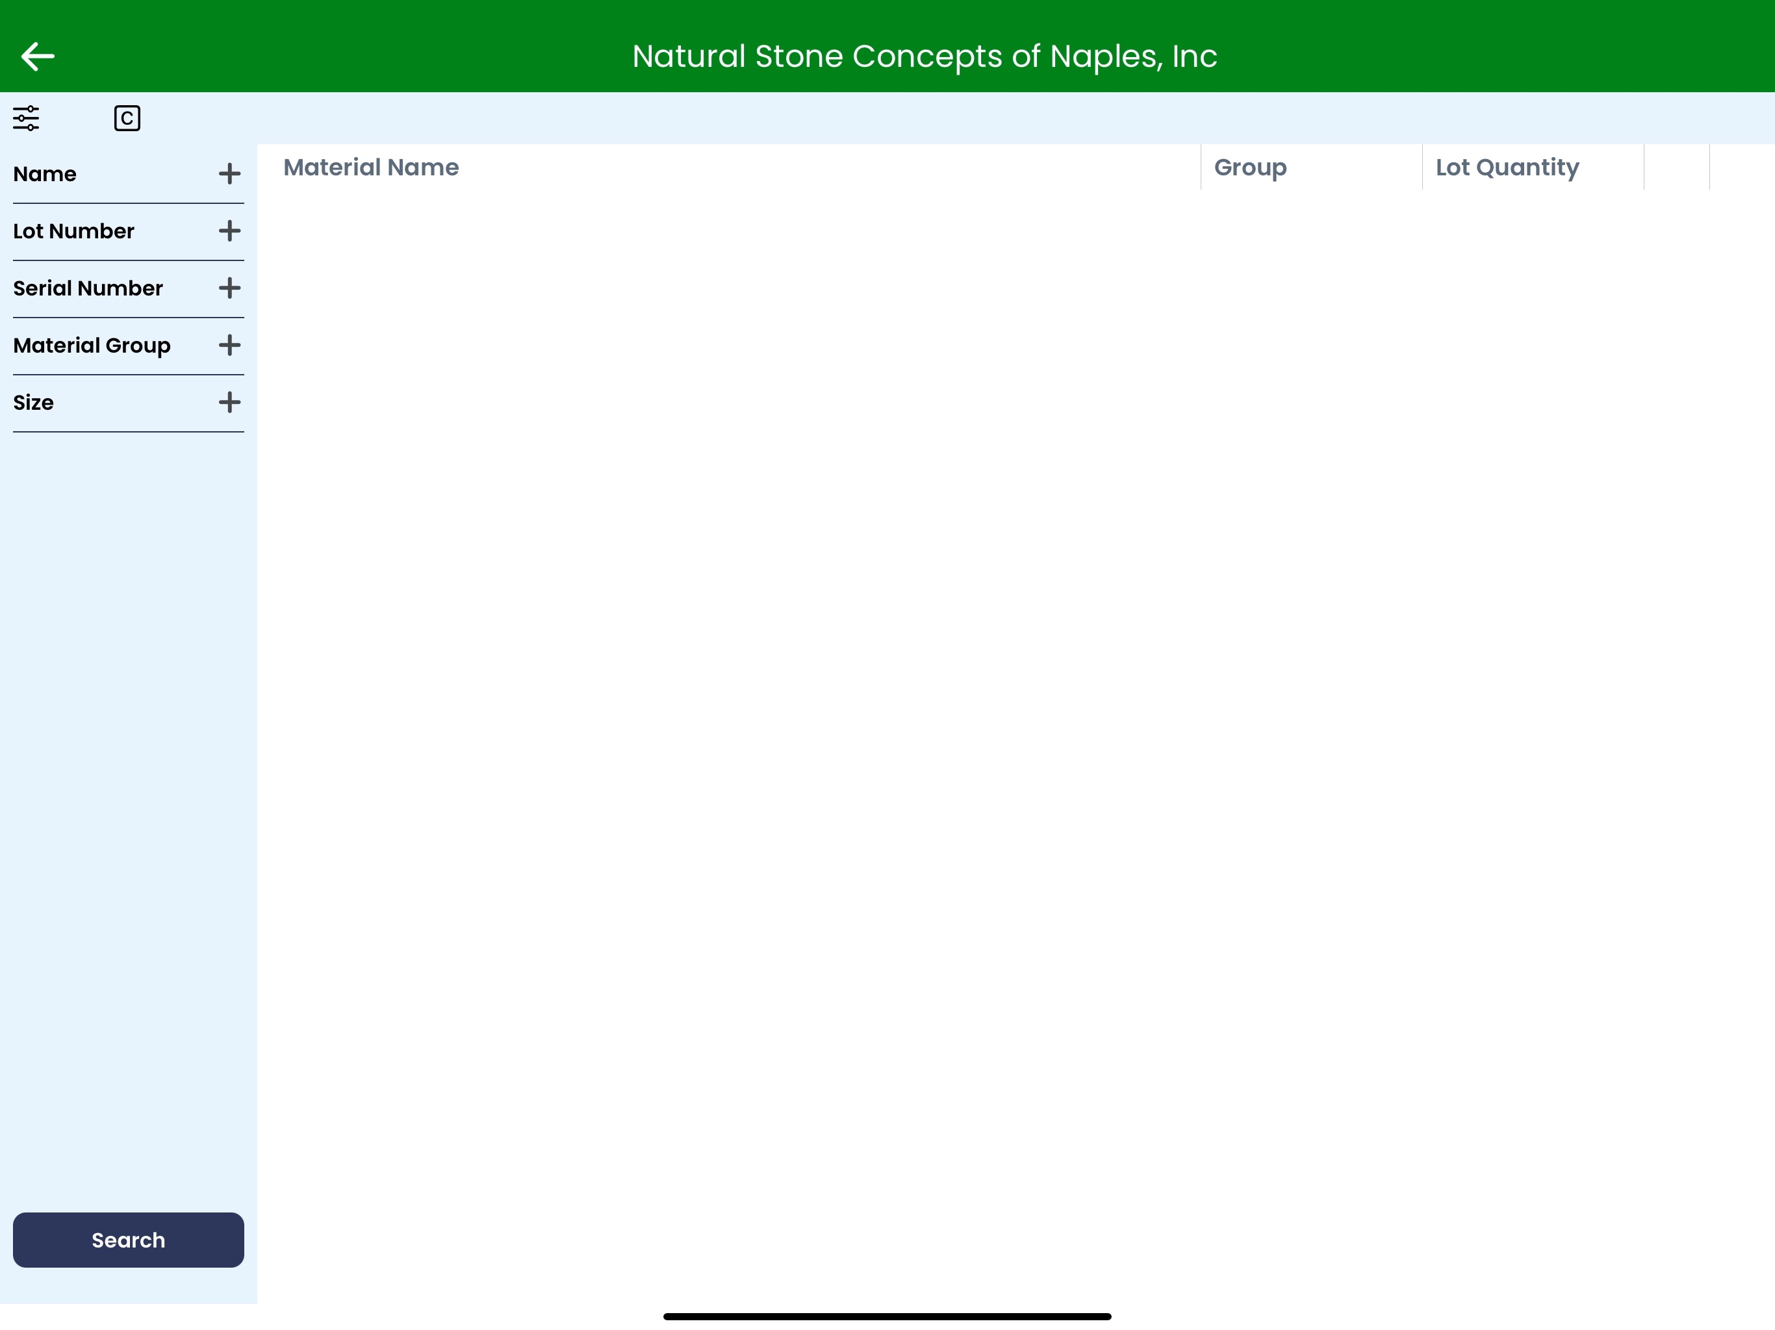The width and height of the screenshot is (1775, 1330).
Task: Select the Name filter label
Action: pos(45,174)
